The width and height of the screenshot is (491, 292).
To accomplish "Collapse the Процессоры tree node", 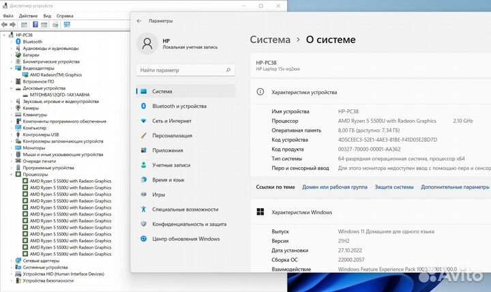I will point(12,175).
